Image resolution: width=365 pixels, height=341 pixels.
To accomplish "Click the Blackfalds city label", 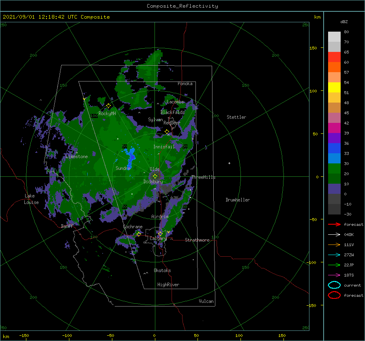I will pyautogui.click(x=172, y=112).
